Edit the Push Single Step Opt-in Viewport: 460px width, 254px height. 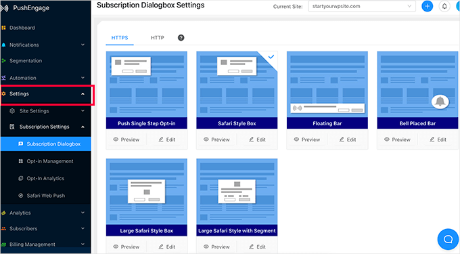[167, 140]
